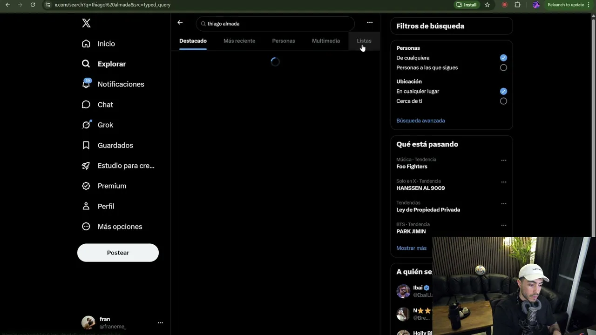Open account menu dots beside fran
Viewport: 596px width, 335px height.
(x=160, y=322)
